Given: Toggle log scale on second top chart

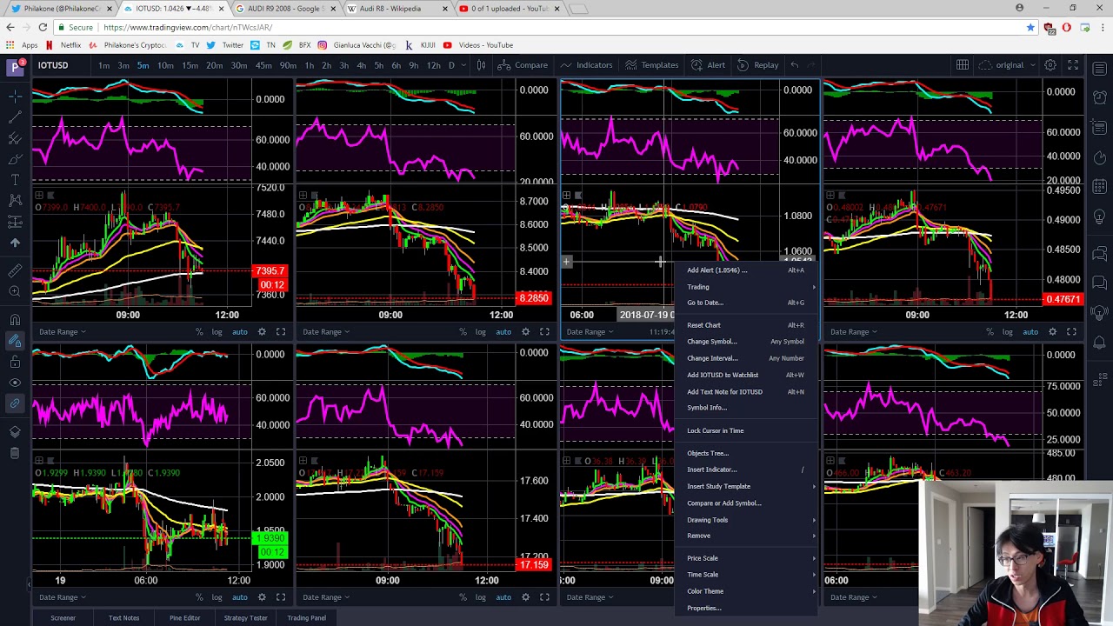Looking at the screenshot, I should [x=481, y=331].
